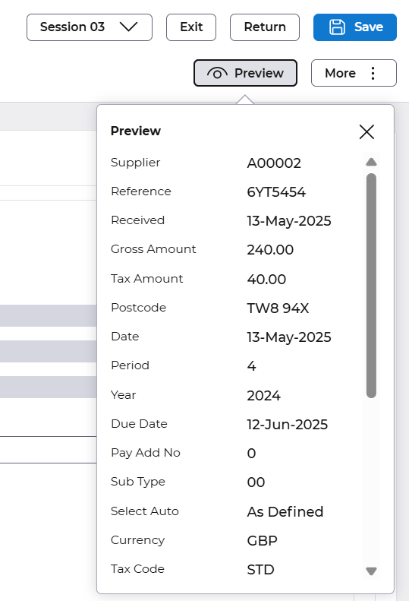Select the Supplier value A00002
This screenshot has height=601, width=409.
coord(274,163)
